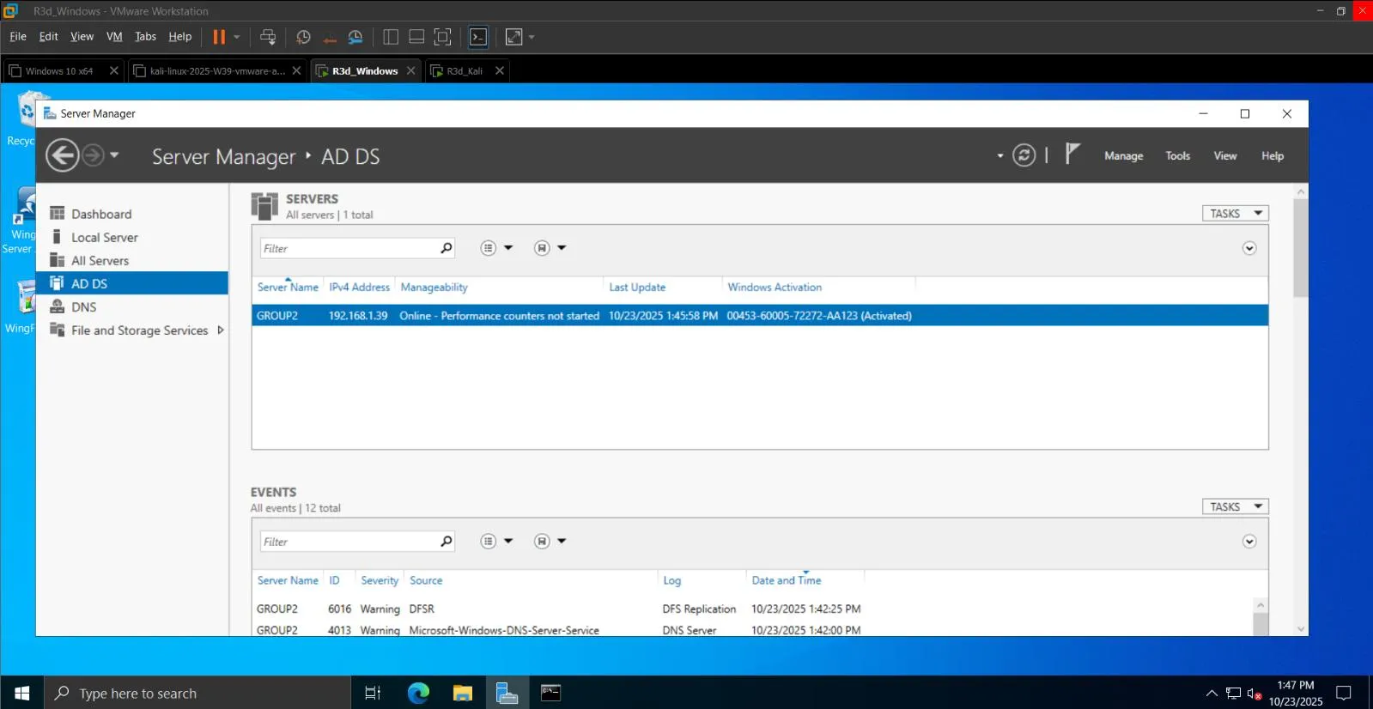This screenshot has width=1373, height=709.
Task: Expand the Servers filter chevron
Action: [x=1249, y=248]
